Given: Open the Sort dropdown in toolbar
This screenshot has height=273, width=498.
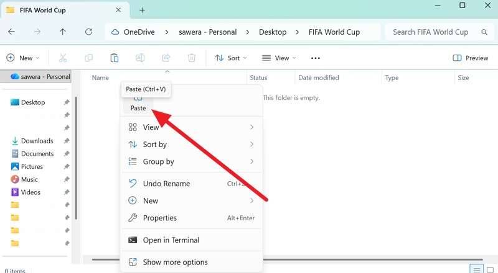Looking at the screenshot, I should (x=231, y=58).
